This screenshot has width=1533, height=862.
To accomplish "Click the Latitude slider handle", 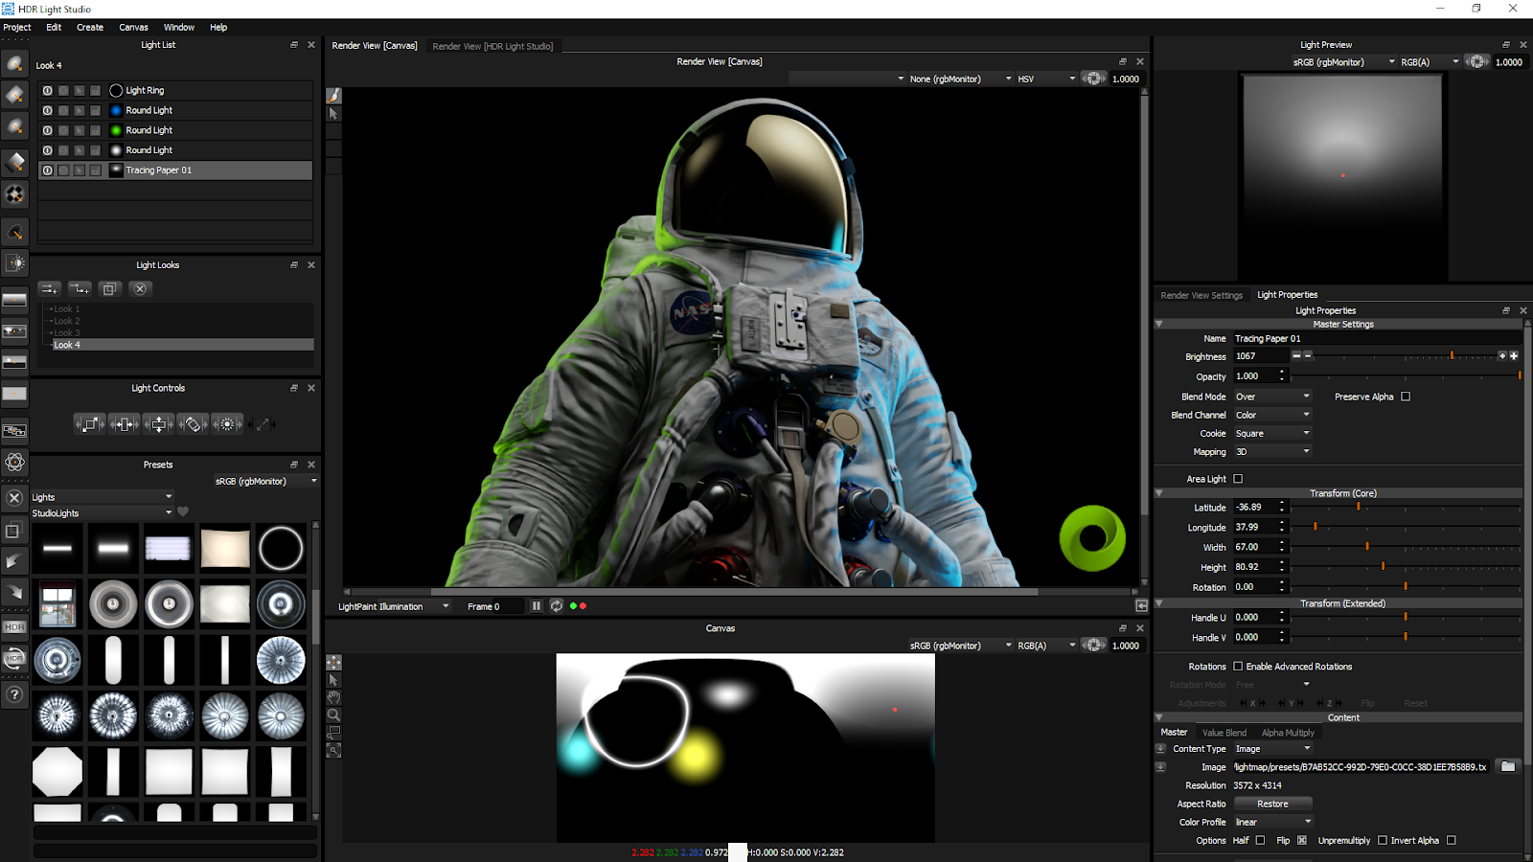I will [1358, 507].
